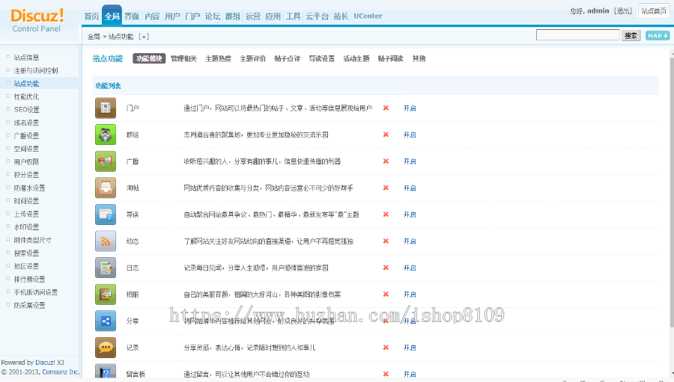Click the red X status for 导读
674x382 pixels.
(x=386, y=215)
